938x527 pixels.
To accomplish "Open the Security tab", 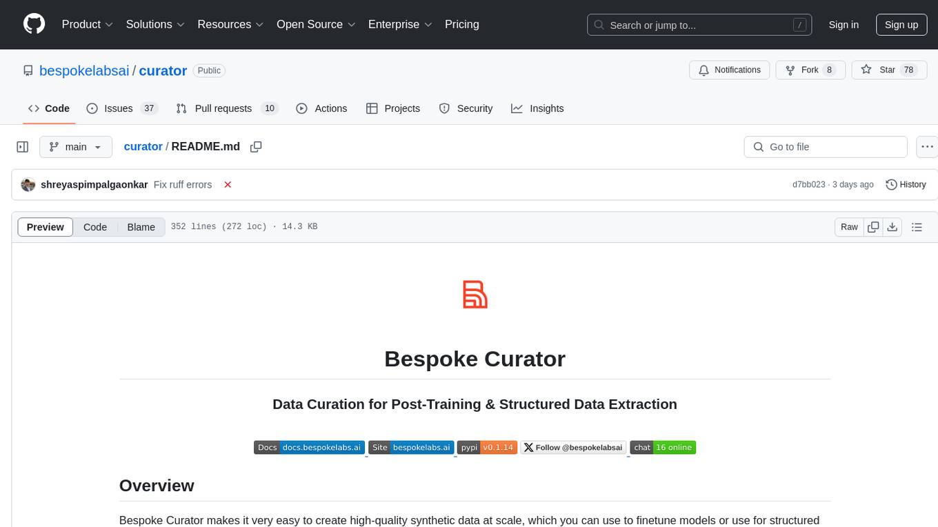I will pos(466,108).
